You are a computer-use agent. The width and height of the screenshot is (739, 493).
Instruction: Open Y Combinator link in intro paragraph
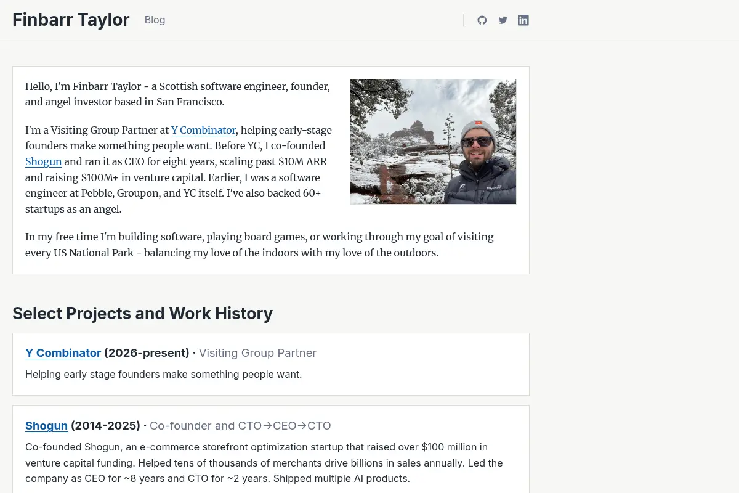204,130
